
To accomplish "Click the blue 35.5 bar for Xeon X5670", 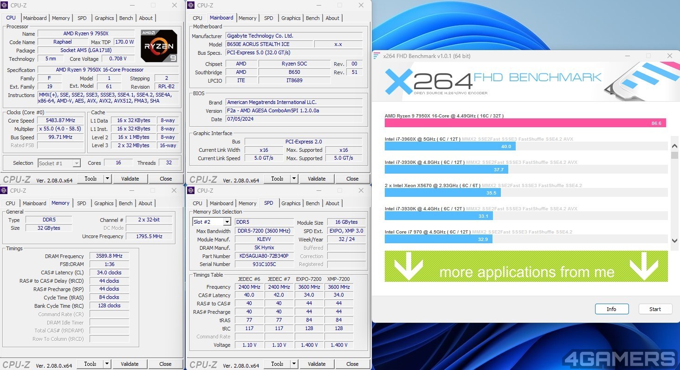I will pyautogui.click(x=443, y=193).
